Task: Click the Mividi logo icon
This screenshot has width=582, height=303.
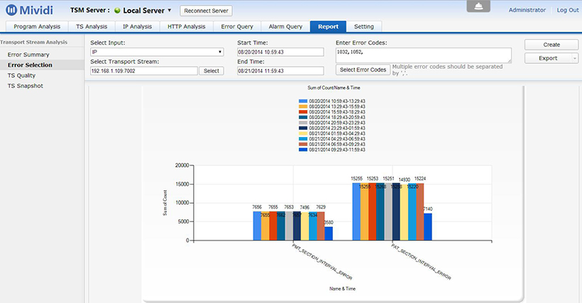Action: coord(11,11)
